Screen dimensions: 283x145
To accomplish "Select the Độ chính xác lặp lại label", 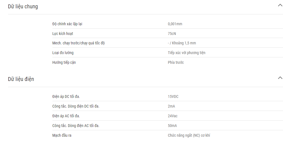I will [x=67, y=24].
